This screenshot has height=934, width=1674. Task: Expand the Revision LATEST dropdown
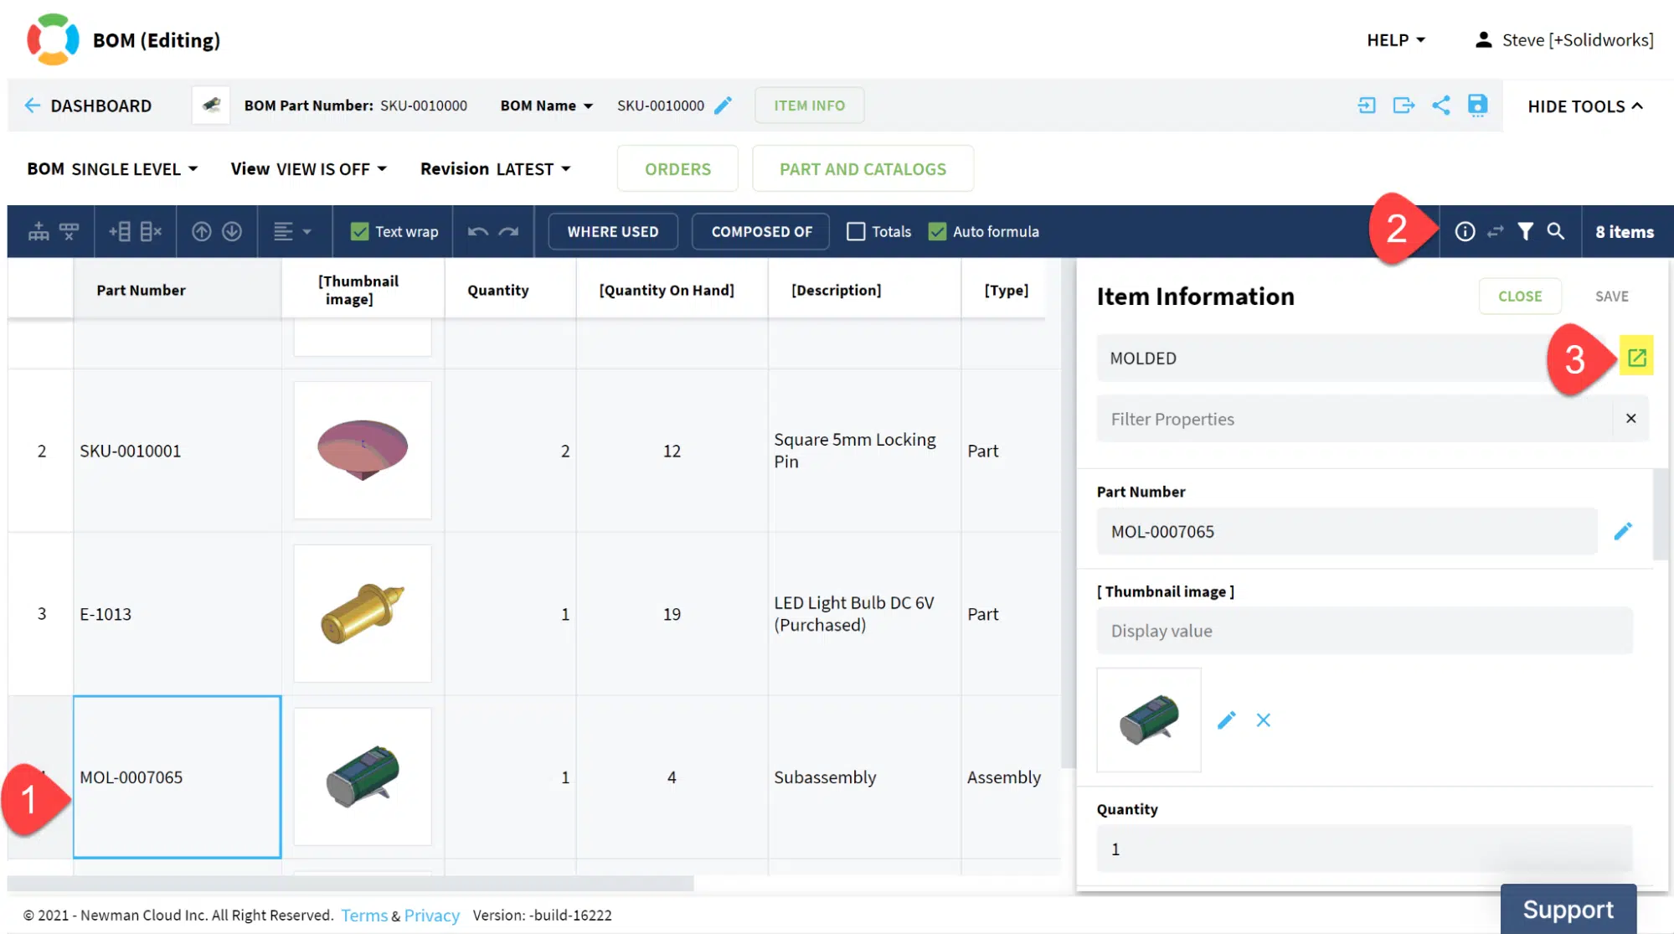click(x=496, y=169)
